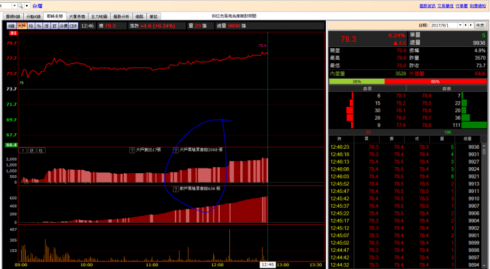Switch to the 追蹤 tab
490x269 pixels.
click(140, 16)
